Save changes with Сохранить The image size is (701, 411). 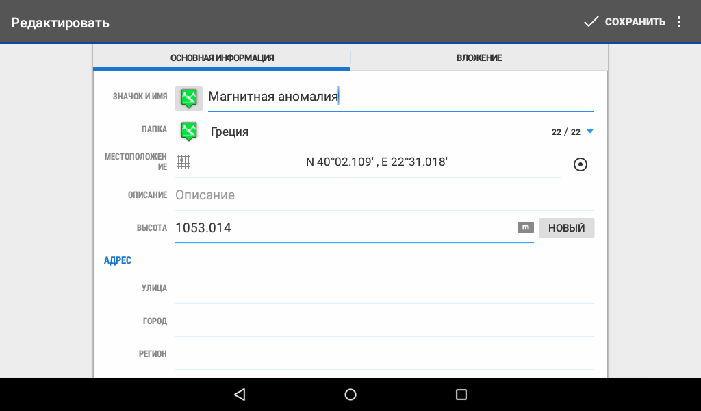click(624, 22)
